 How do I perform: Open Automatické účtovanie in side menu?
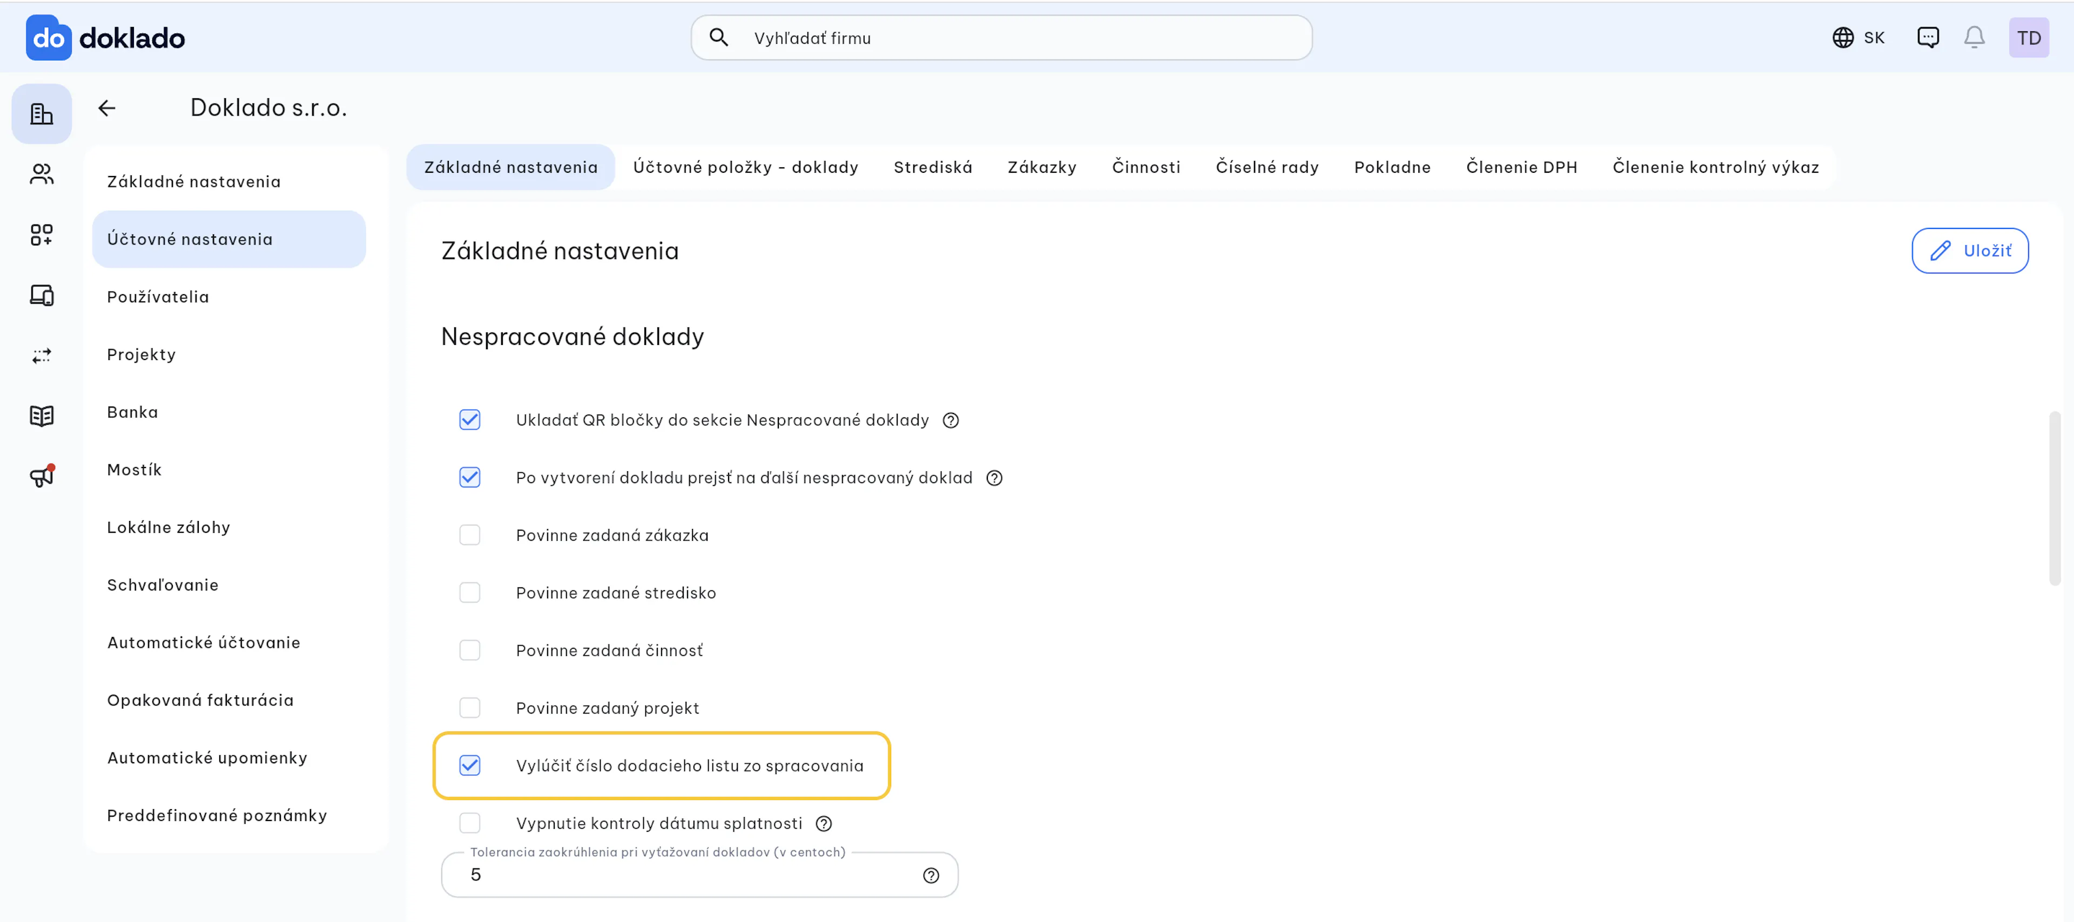tap(228, 643)
